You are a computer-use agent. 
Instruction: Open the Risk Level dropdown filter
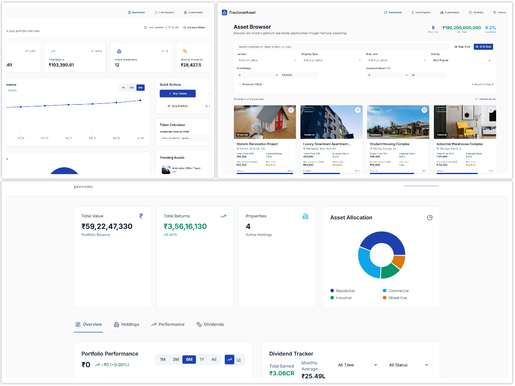coord(396,60)
